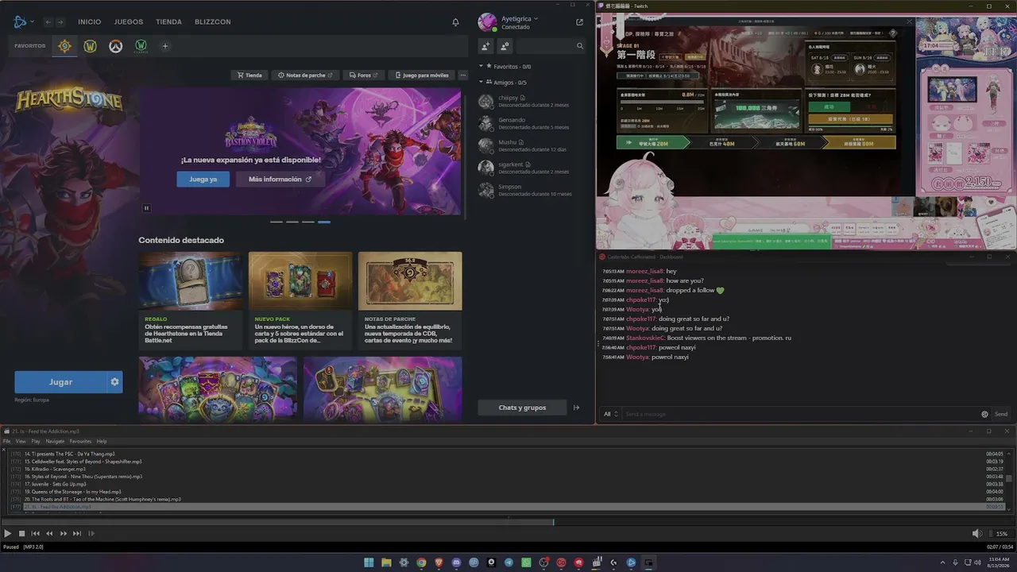
Task: Open the Navigate menu in music player
Action: 55,441
